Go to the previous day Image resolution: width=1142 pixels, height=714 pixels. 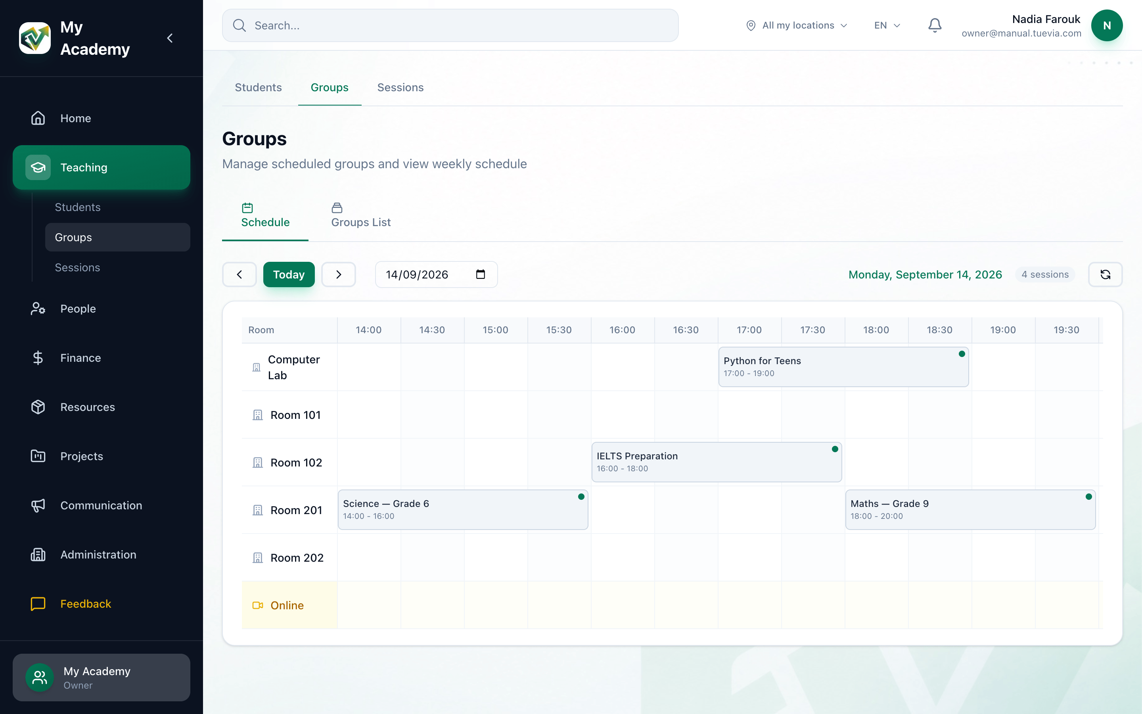coord(239,274)
